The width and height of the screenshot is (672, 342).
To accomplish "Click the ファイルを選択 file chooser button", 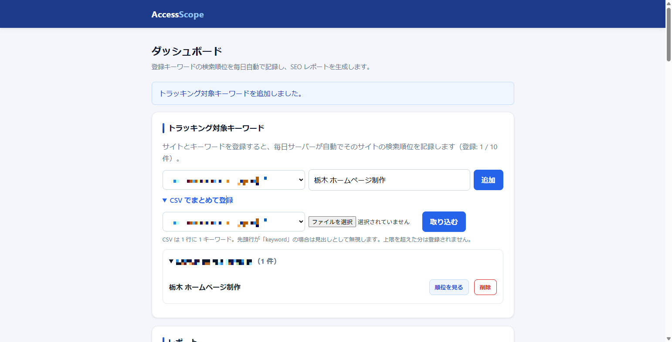I will [x=332, y=222].
